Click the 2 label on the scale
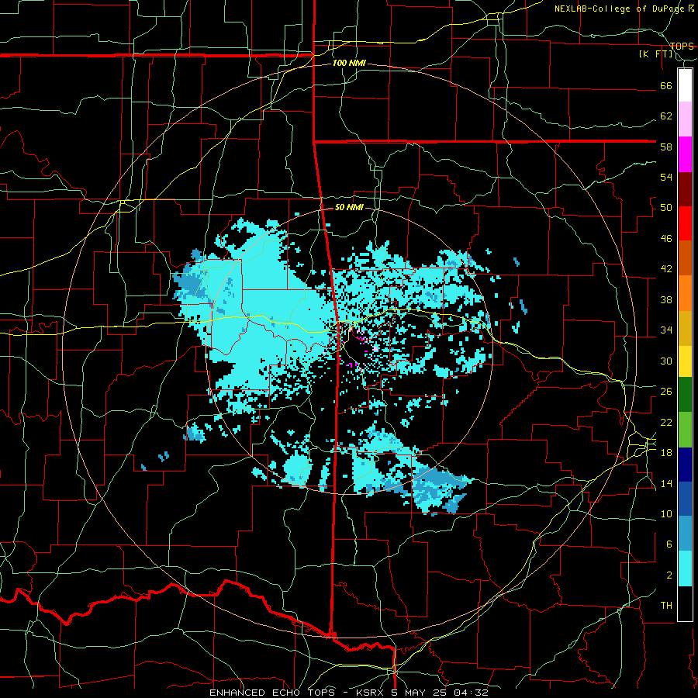This screenshot has height=698, width=698. (669, 575)
